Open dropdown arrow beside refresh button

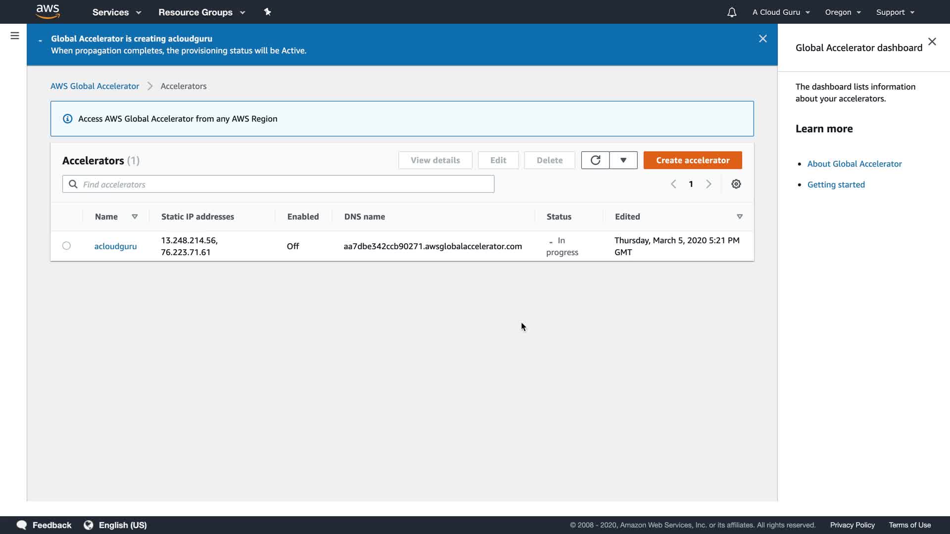(x=623, y=160)
